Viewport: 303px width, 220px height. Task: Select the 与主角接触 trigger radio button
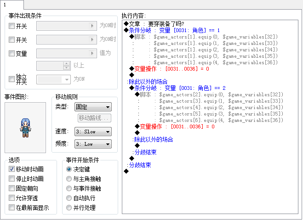pyautogui.click(x=69, y=179)
